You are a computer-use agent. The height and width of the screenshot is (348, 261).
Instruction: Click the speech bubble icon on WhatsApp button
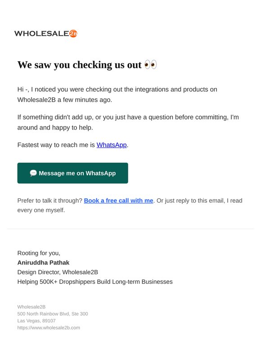click(x=33, y=173)
